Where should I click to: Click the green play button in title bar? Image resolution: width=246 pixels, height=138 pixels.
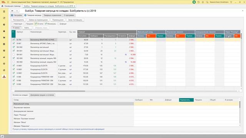click(x=194, y=2)
